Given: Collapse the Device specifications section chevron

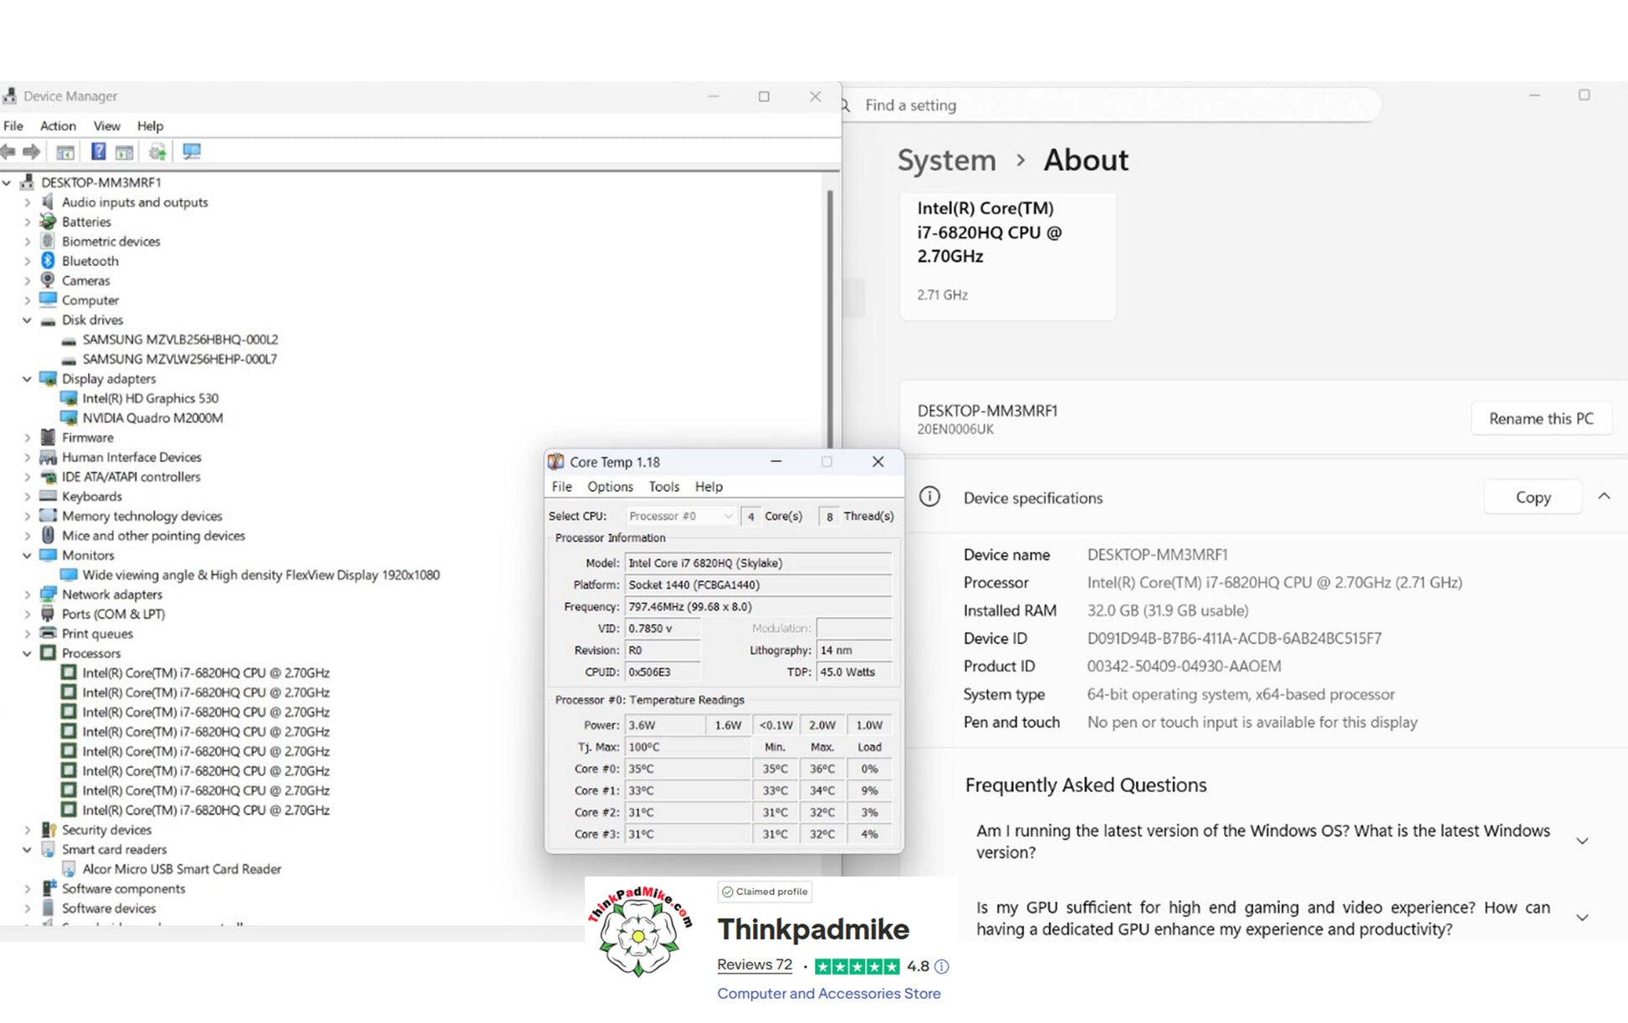Looking at the screenshot, I should click(x=1604, y=497).
